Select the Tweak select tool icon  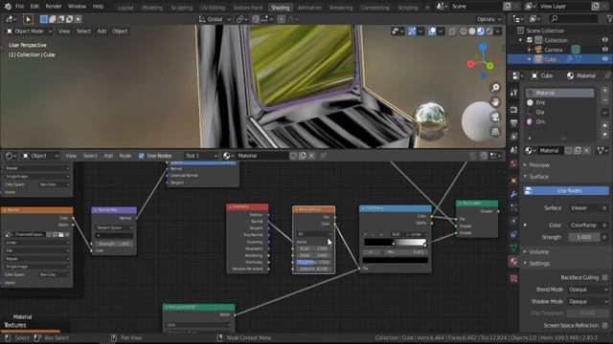point(28,19)
